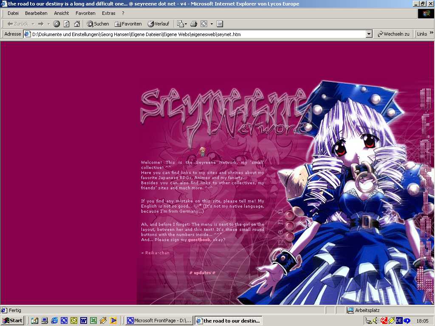
Task: Open the Favoriten toolbar panel
Action: coord(128,24)
